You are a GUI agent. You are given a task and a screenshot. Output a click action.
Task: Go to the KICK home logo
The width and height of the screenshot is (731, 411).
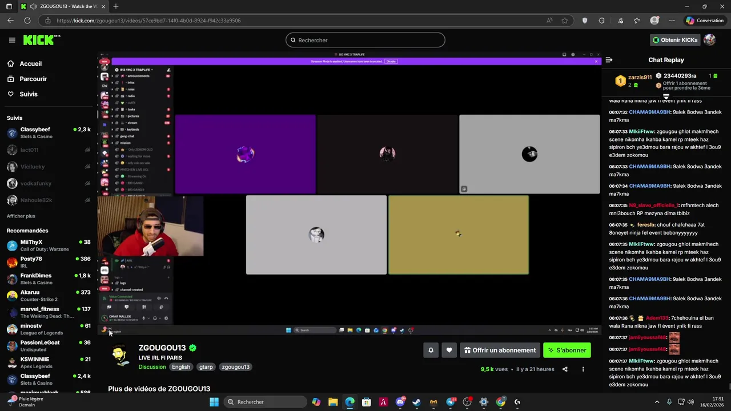41,40
